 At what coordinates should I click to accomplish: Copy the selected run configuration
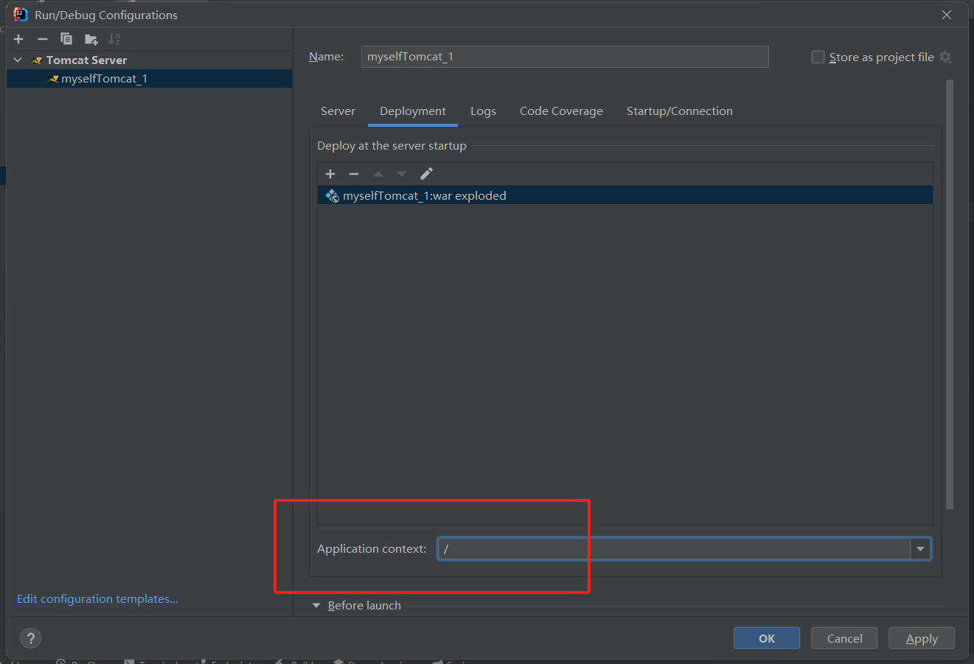coord(66,39)
